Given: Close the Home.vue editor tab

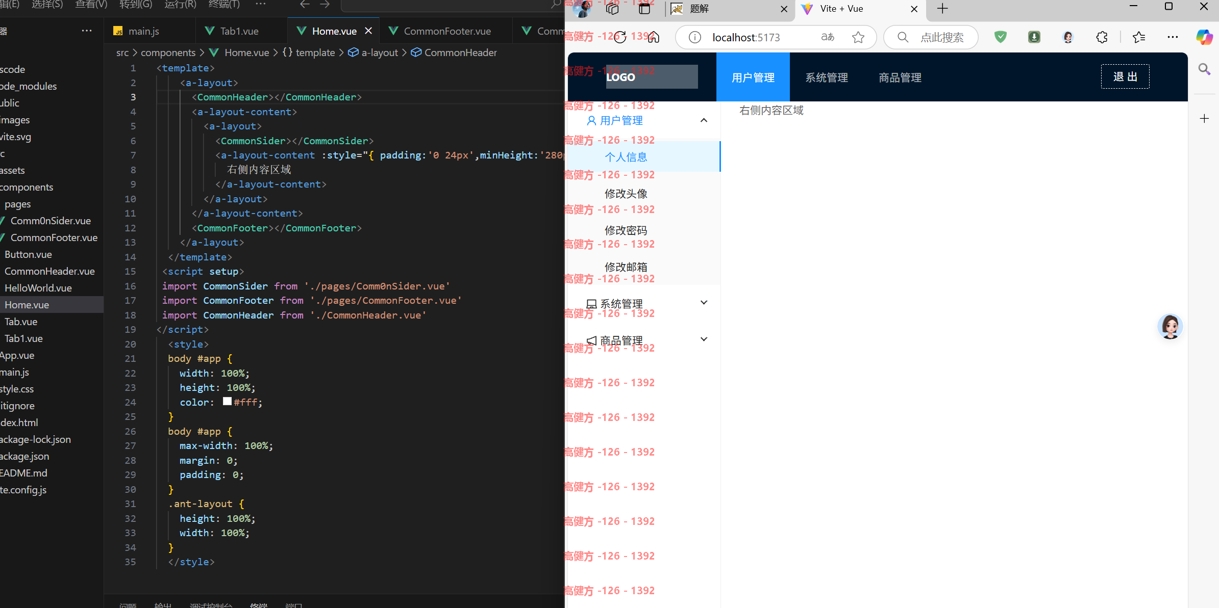Looking at the screenshot, I should 368,31.
